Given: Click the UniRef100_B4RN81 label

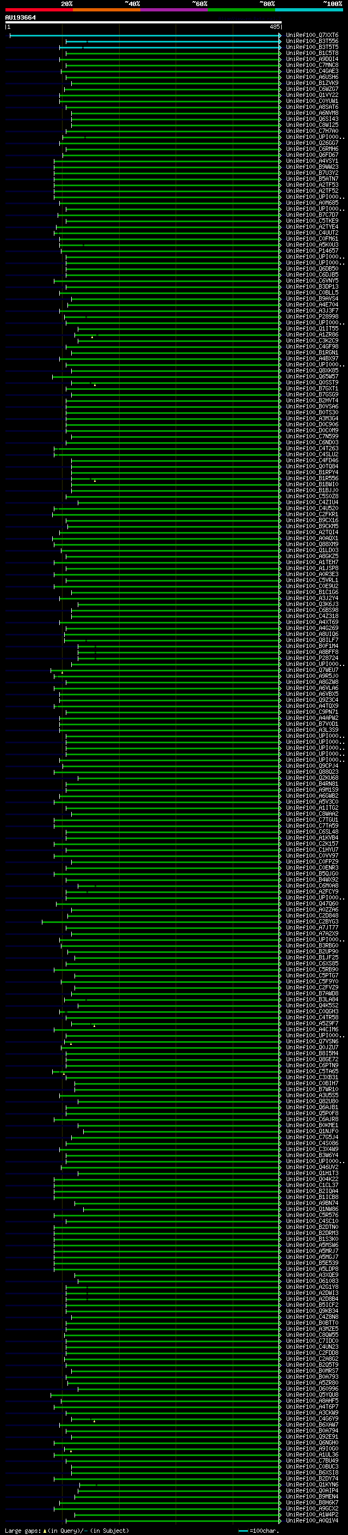Looking at the screenshot, I should (312, 784).
